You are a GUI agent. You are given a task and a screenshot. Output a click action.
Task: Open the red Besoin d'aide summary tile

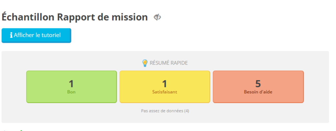click(x=258, y=87)
